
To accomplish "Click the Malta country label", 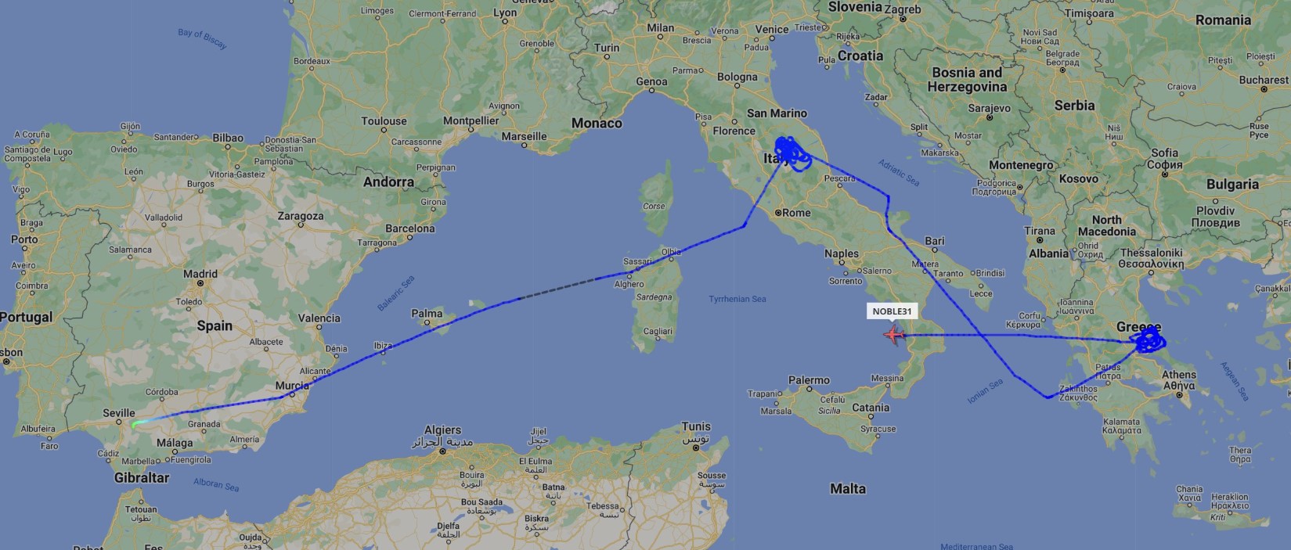I will click(x=848, y=488).
